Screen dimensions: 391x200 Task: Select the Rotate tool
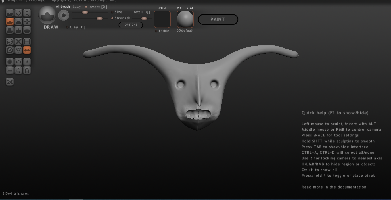coord(18,13)
